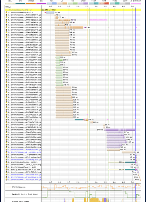Click the lock icon on request row 44
Viewport: 146px width, 202px height.
6,117
